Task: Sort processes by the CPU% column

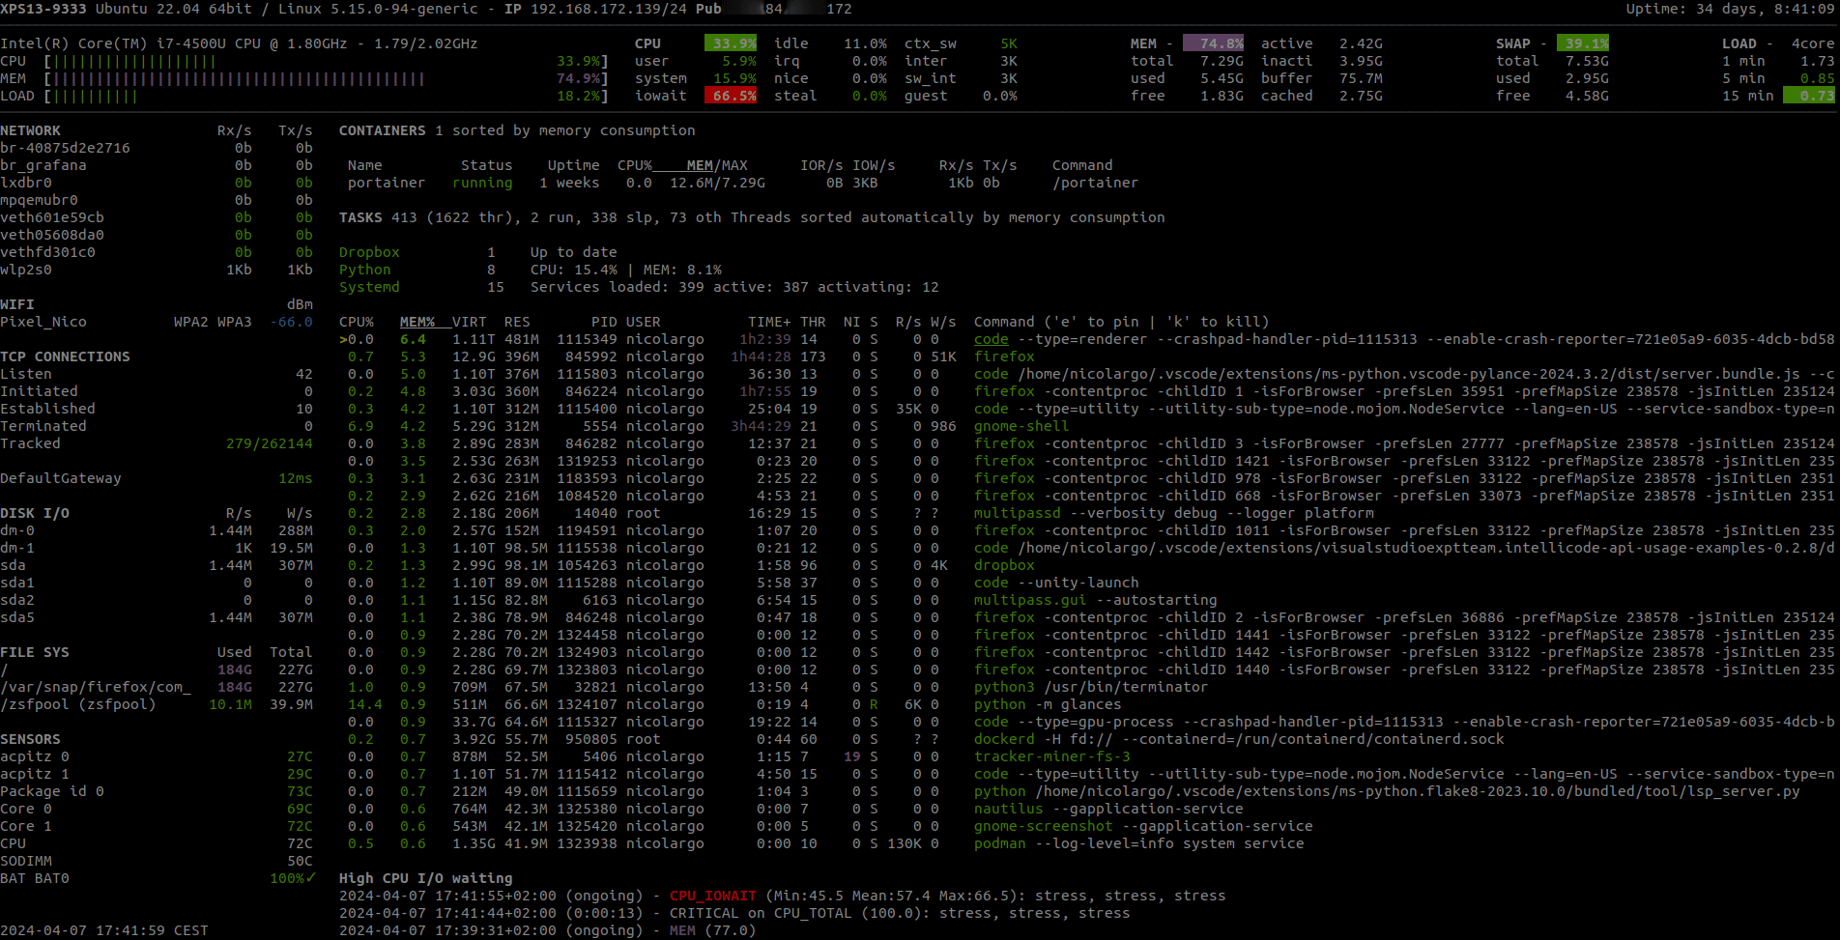Action: click(357, 321)
